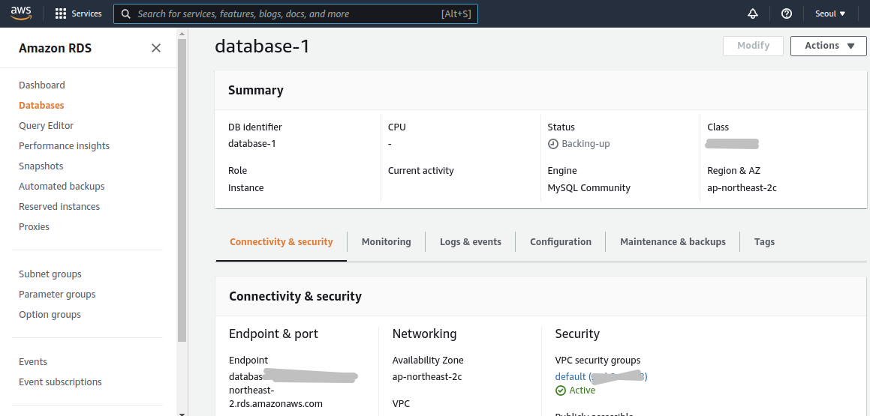Open Databases in the sidebar

coord(41,105)
